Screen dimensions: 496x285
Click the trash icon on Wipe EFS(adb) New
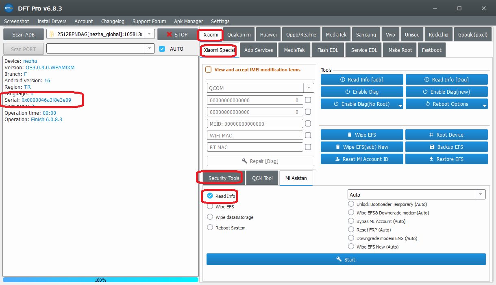coord(338,147)
